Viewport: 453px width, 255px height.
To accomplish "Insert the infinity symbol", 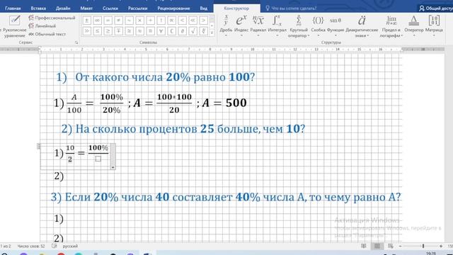I will point(98,21).
